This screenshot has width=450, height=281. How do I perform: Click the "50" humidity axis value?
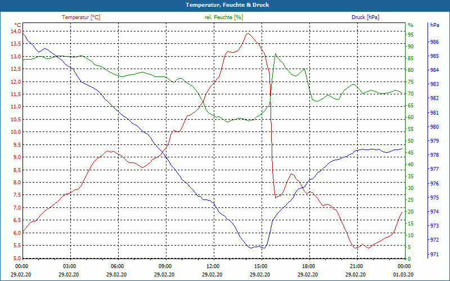click(411, 141)
